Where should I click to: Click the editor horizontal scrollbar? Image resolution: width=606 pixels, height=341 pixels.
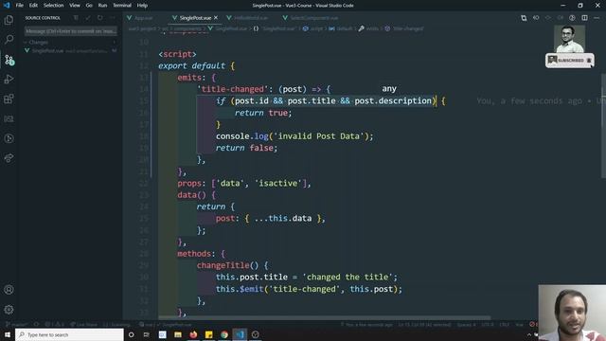(325, 317)
